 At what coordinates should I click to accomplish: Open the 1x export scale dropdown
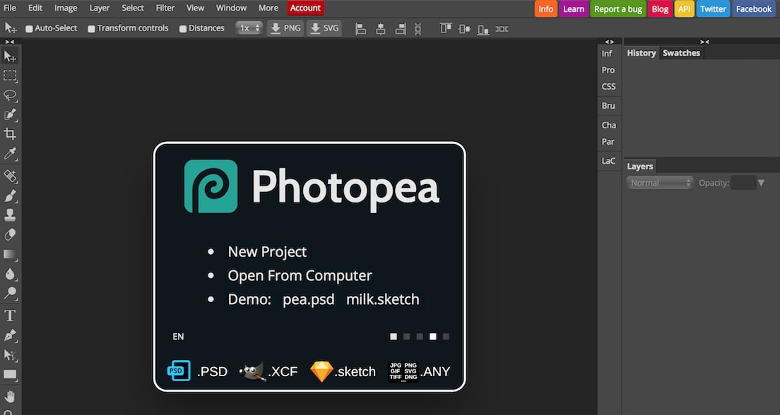[x=249, y=28]
